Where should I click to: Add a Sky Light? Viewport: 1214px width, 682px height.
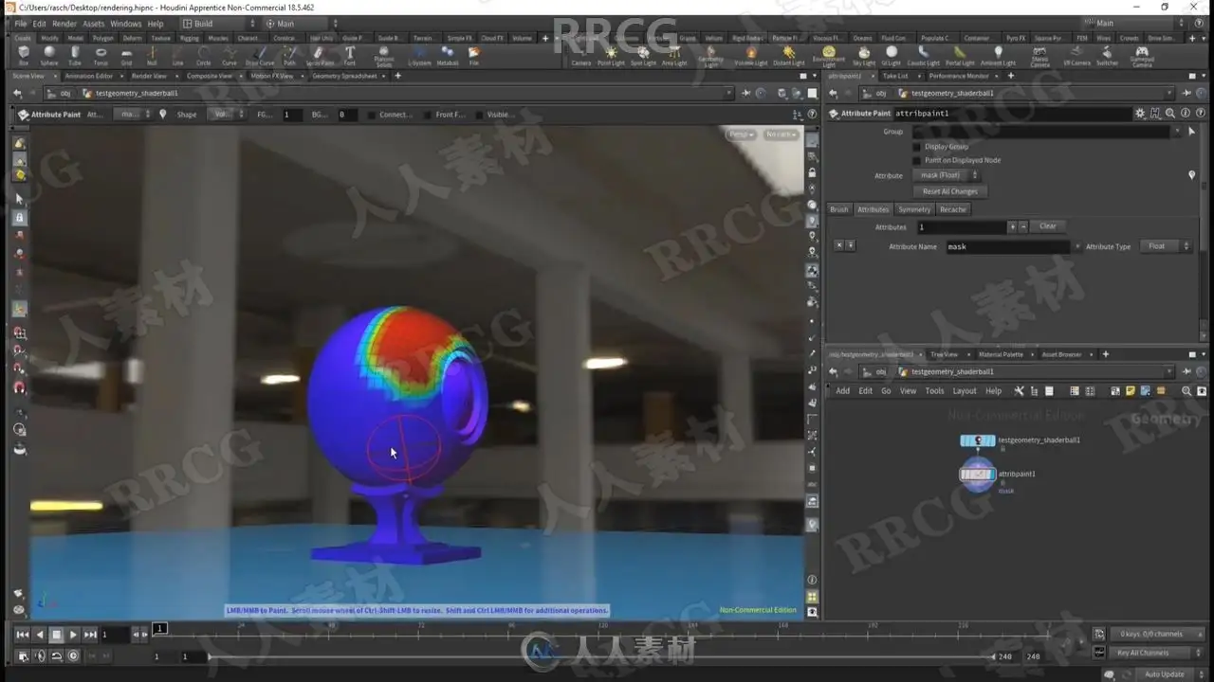(x=864, y=56)
